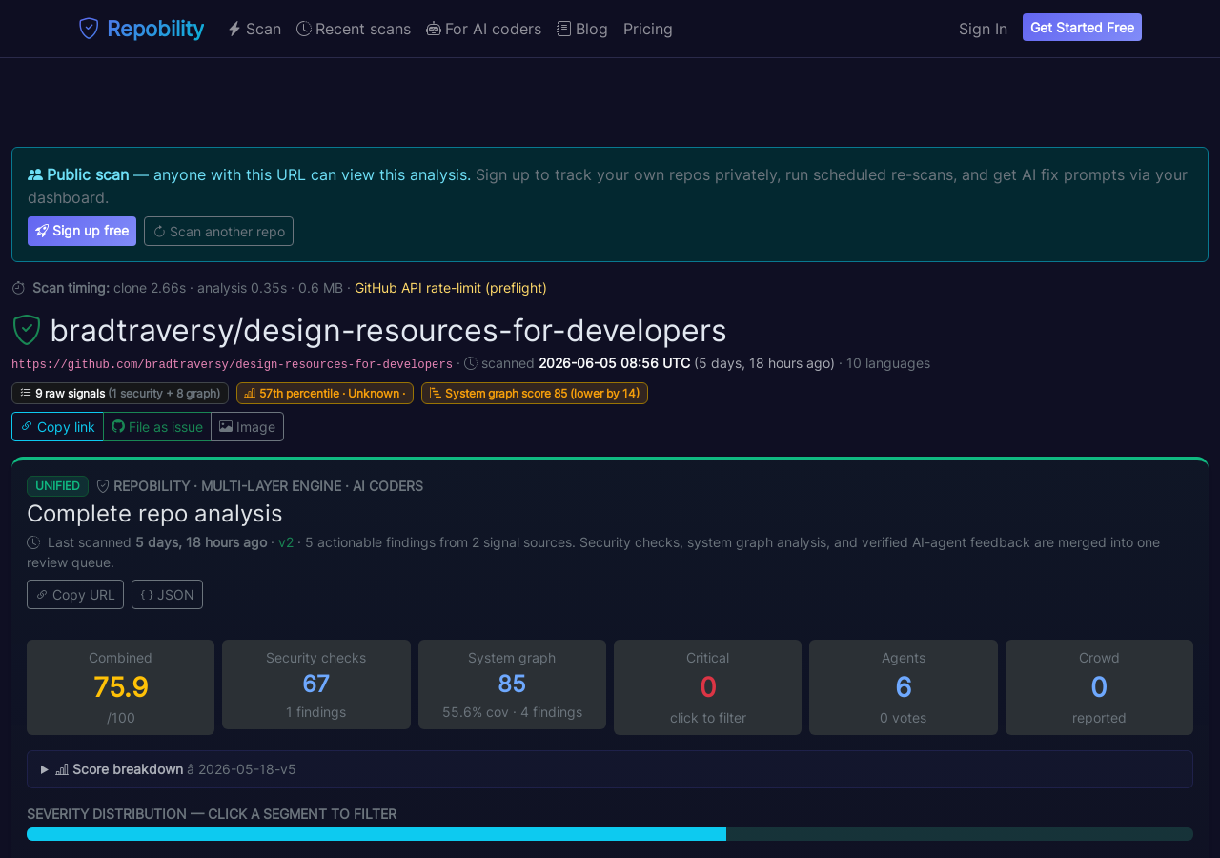The image size is (1220, 858).
Task: Select the Combined 75.9 score card
Action: [x=120, y=687]
